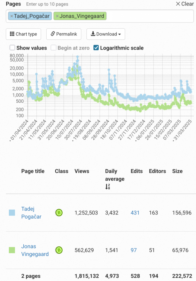Open the Tadej Pogačar article link

coord(31,213)
